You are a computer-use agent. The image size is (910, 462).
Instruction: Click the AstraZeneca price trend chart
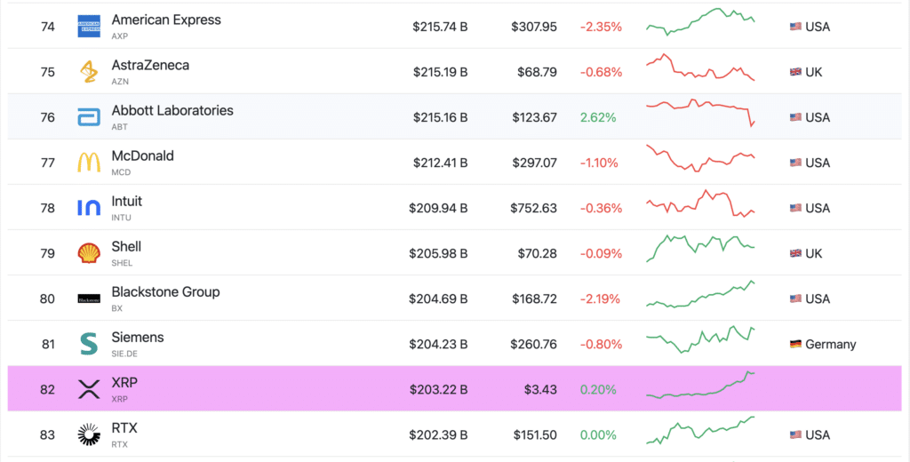(x=700, y=68)
